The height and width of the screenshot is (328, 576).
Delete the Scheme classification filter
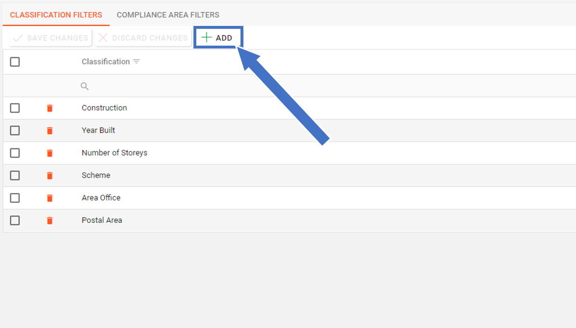point(49,176)
